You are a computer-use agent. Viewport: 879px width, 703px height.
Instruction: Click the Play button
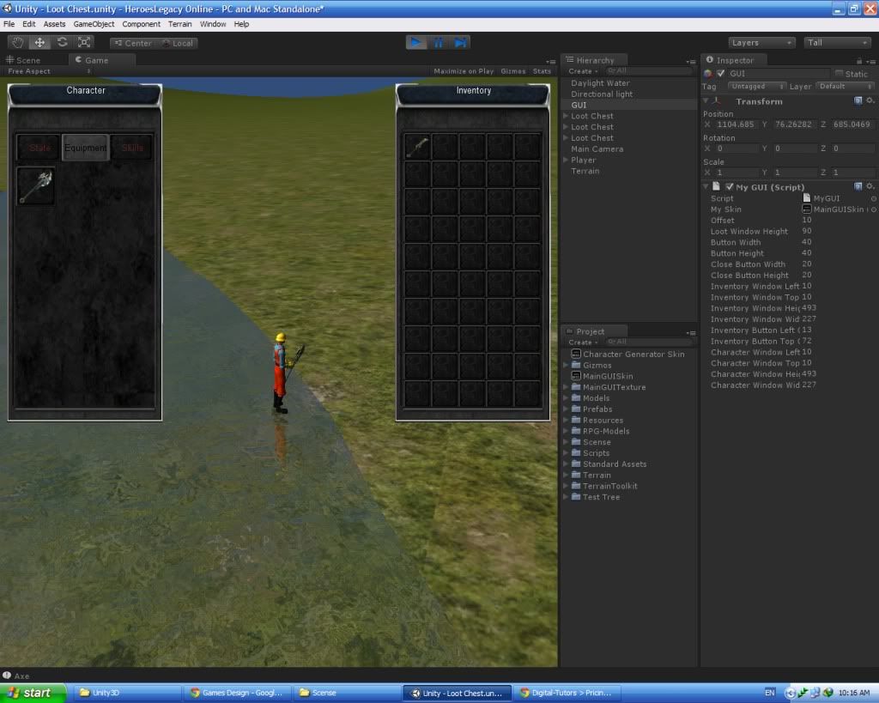[416, 43]
